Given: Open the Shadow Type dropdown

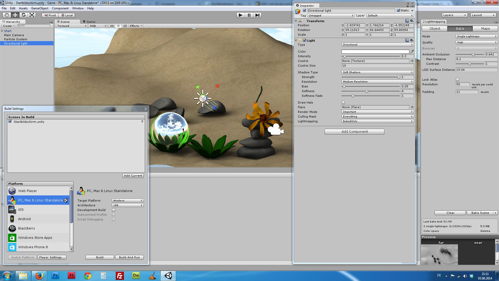Looking at the screenshot, I should 377,72.
